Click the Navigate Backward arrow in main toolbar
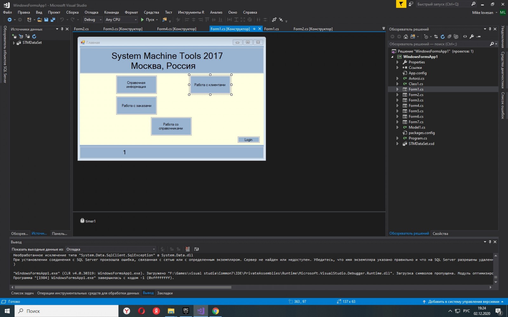 click(x=10, y=20)
